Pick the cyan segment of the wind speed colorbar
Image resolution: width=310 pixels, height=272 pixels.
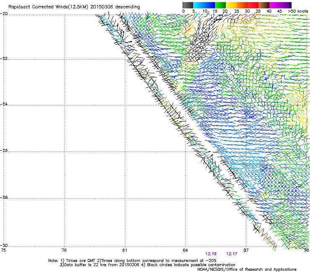coord(199,5)
